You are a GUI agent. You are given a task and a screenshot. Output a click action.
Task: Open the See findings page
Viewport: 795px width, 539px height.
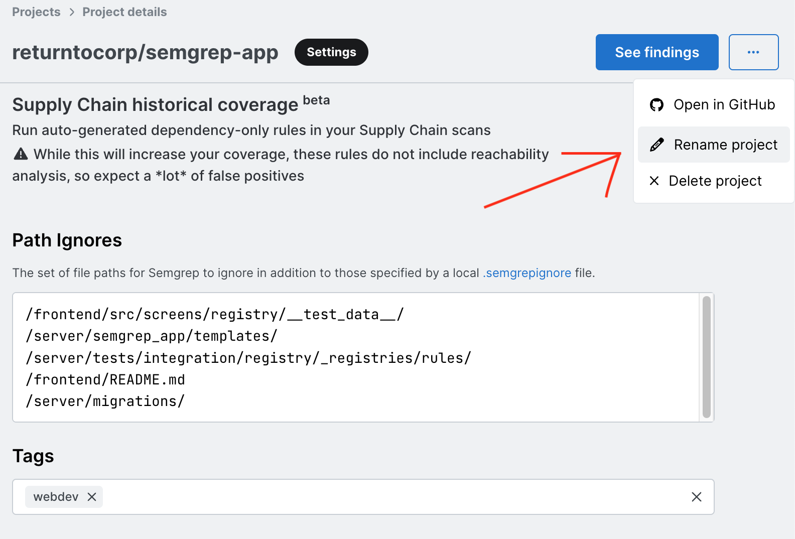(656, 52)
